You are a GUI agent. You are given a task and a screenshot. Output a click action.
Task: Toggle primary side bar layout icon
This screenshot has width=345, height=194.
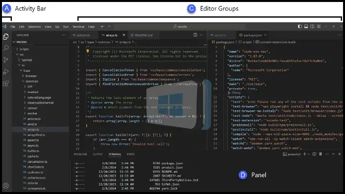(x=300, y=26)
